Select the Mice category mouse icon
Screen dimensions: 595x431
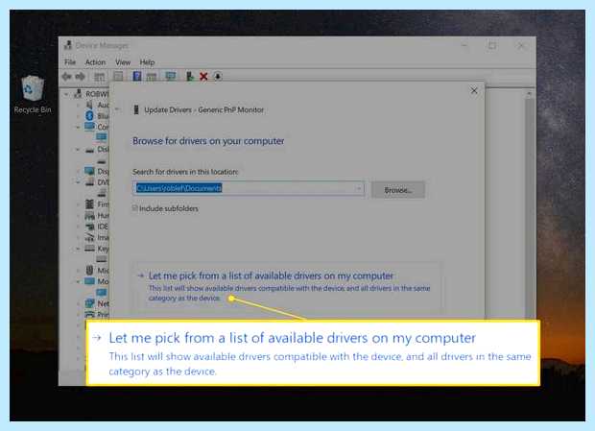pos(89,270)
